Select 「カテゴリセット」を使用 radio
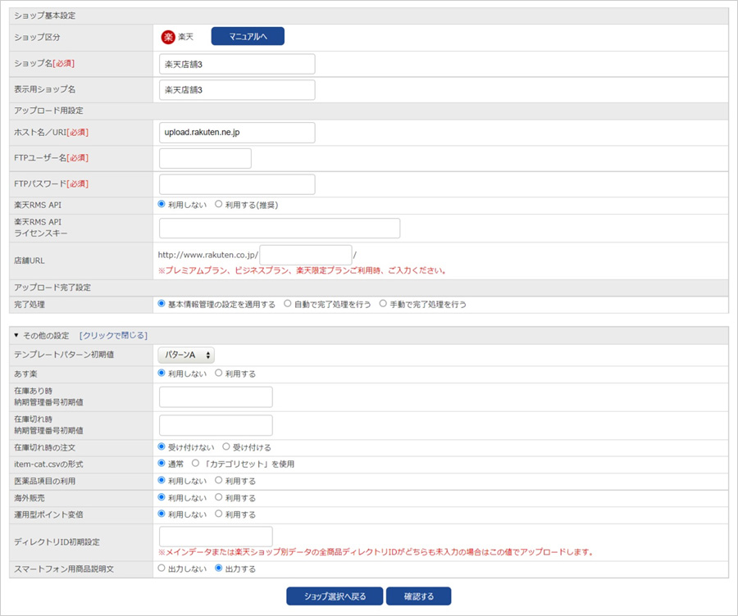Image resolution: width=738 pixels, height=616 pixels. click(x=195, y=463)
